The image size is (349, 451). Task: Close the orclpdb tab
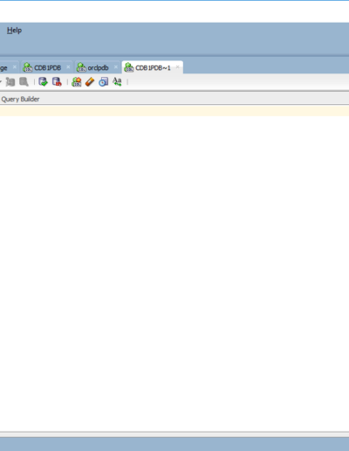(116, 67)
